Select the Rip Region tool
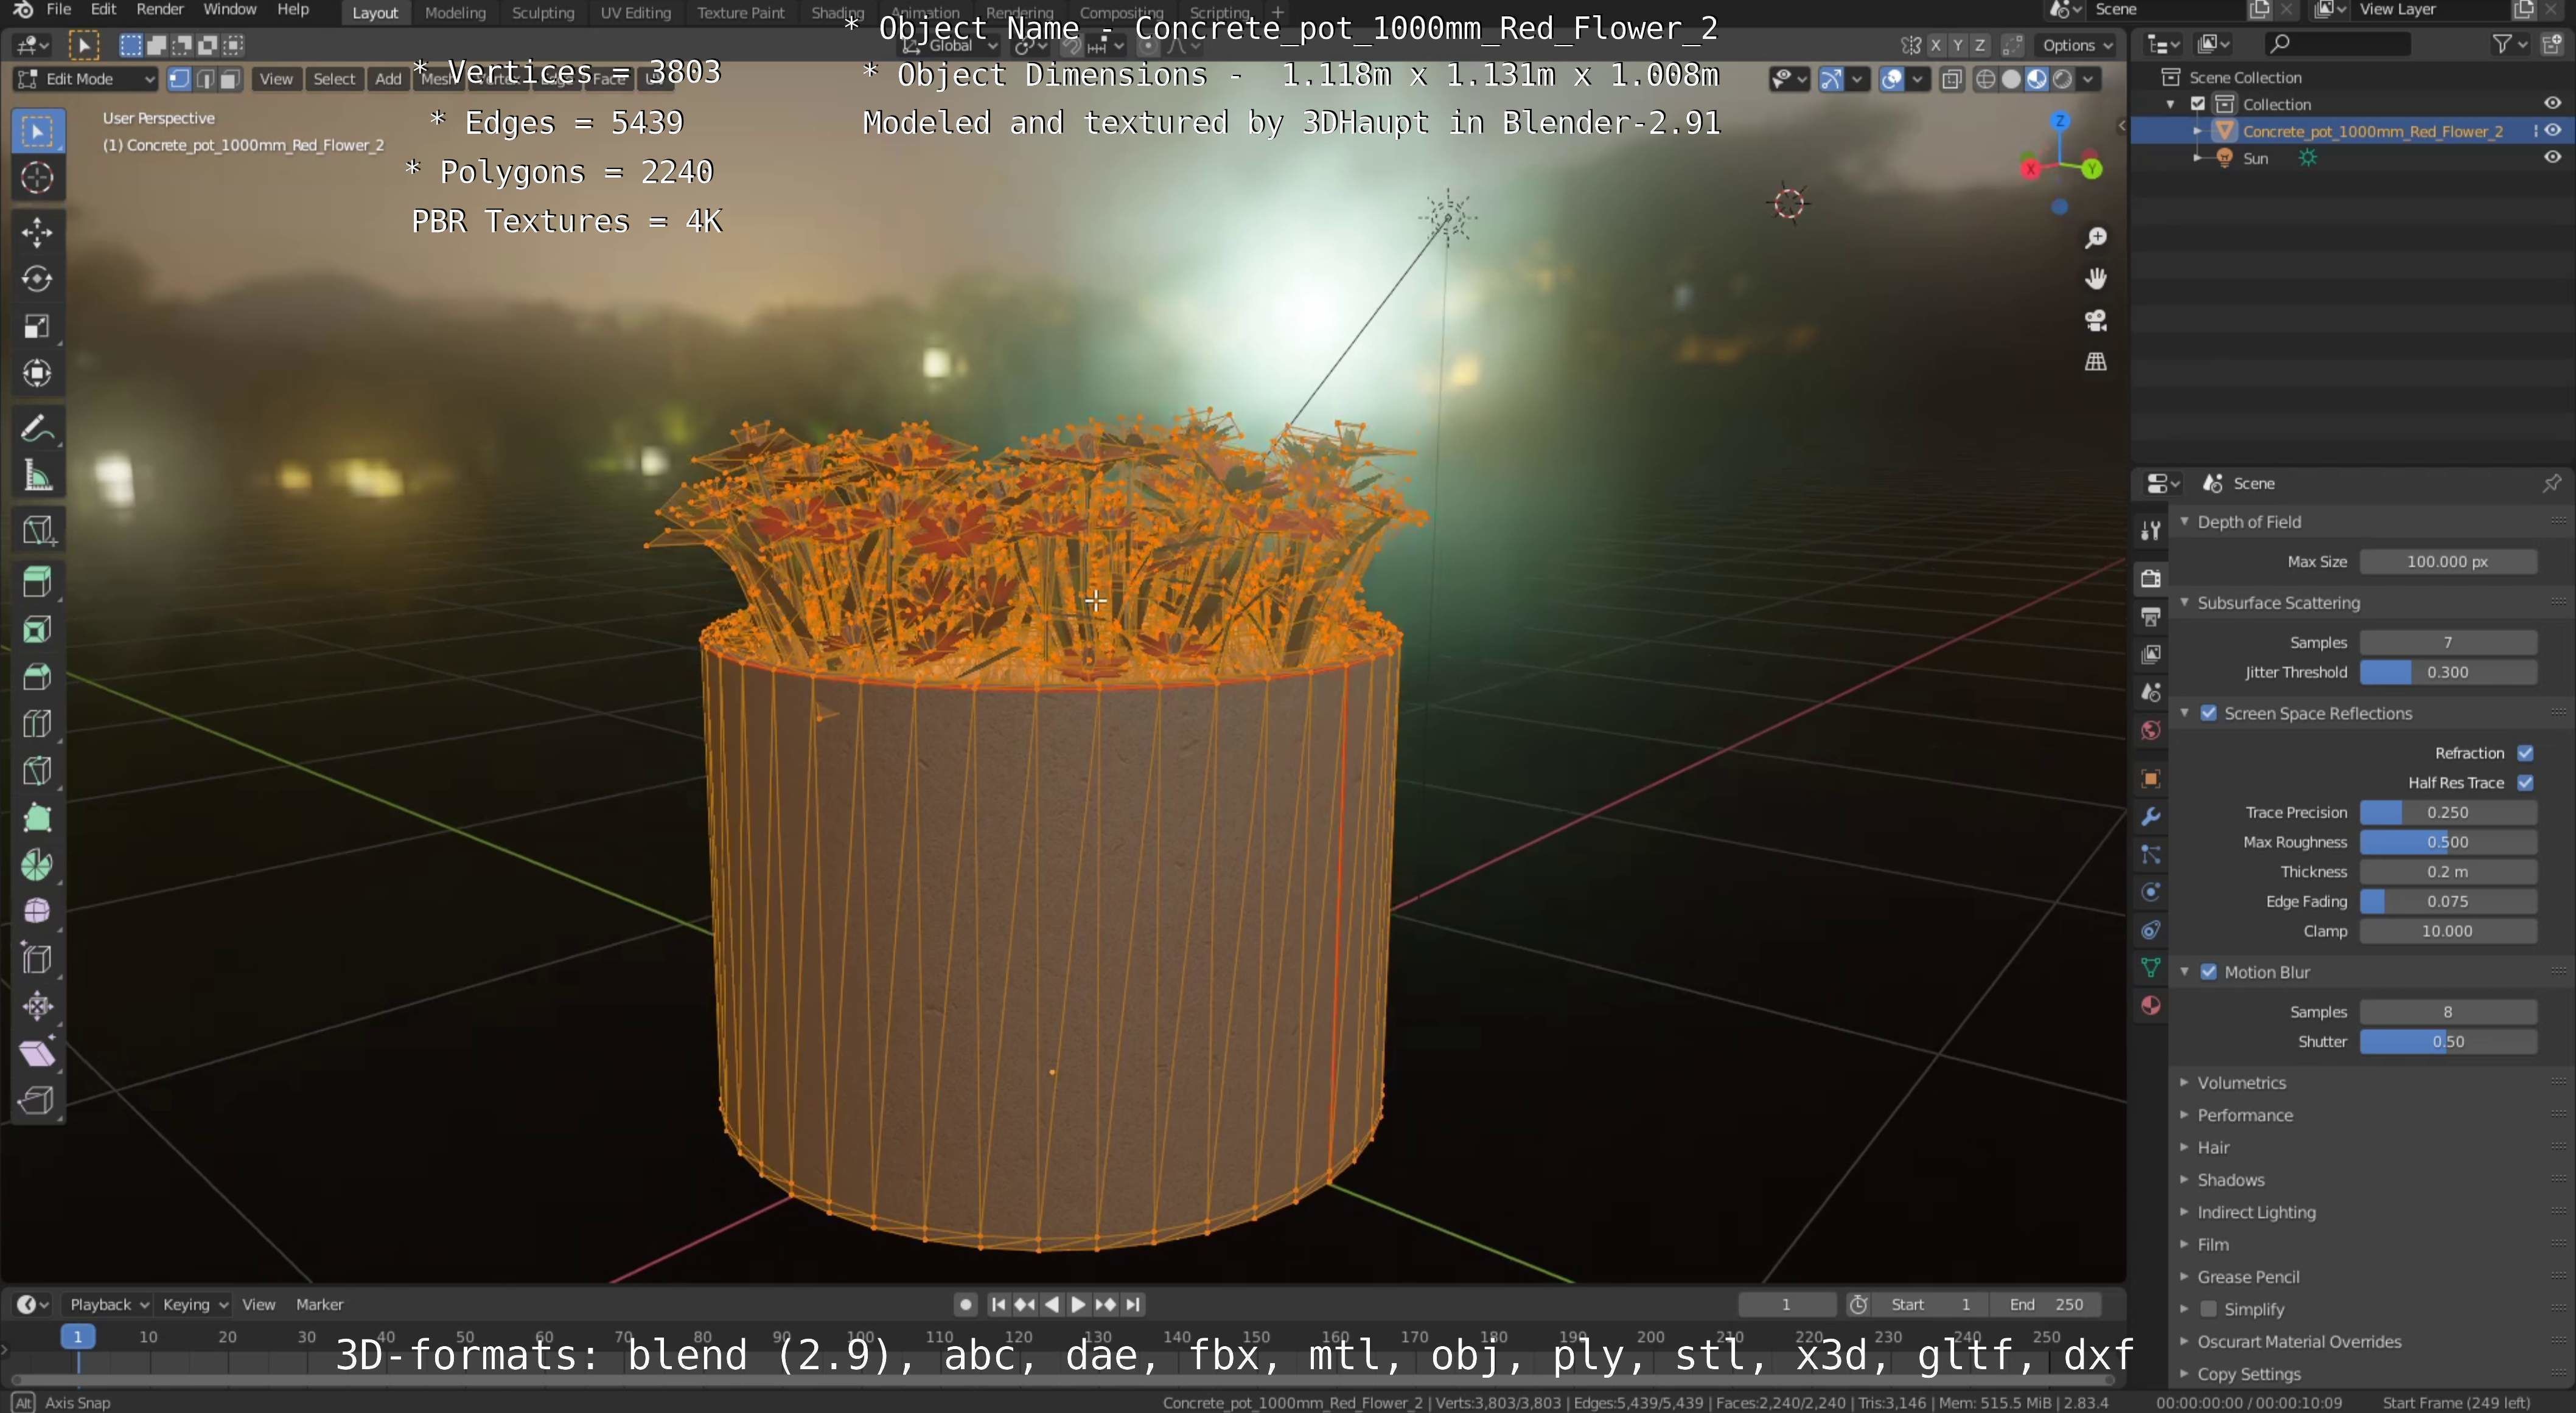The height and width of the screenshot is (1413, 2576). tap(37, 1100)
